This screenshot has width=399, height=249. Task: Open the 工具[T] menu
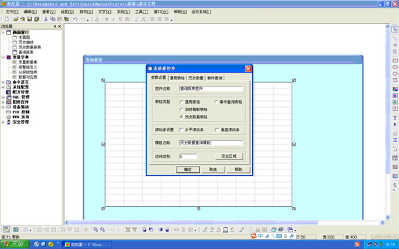[141, 12]
